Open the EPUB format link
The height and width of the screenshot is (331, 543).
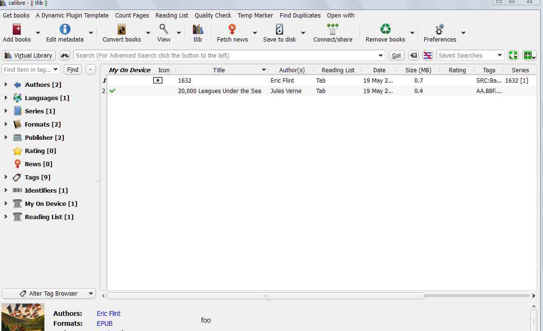(104, 323)
